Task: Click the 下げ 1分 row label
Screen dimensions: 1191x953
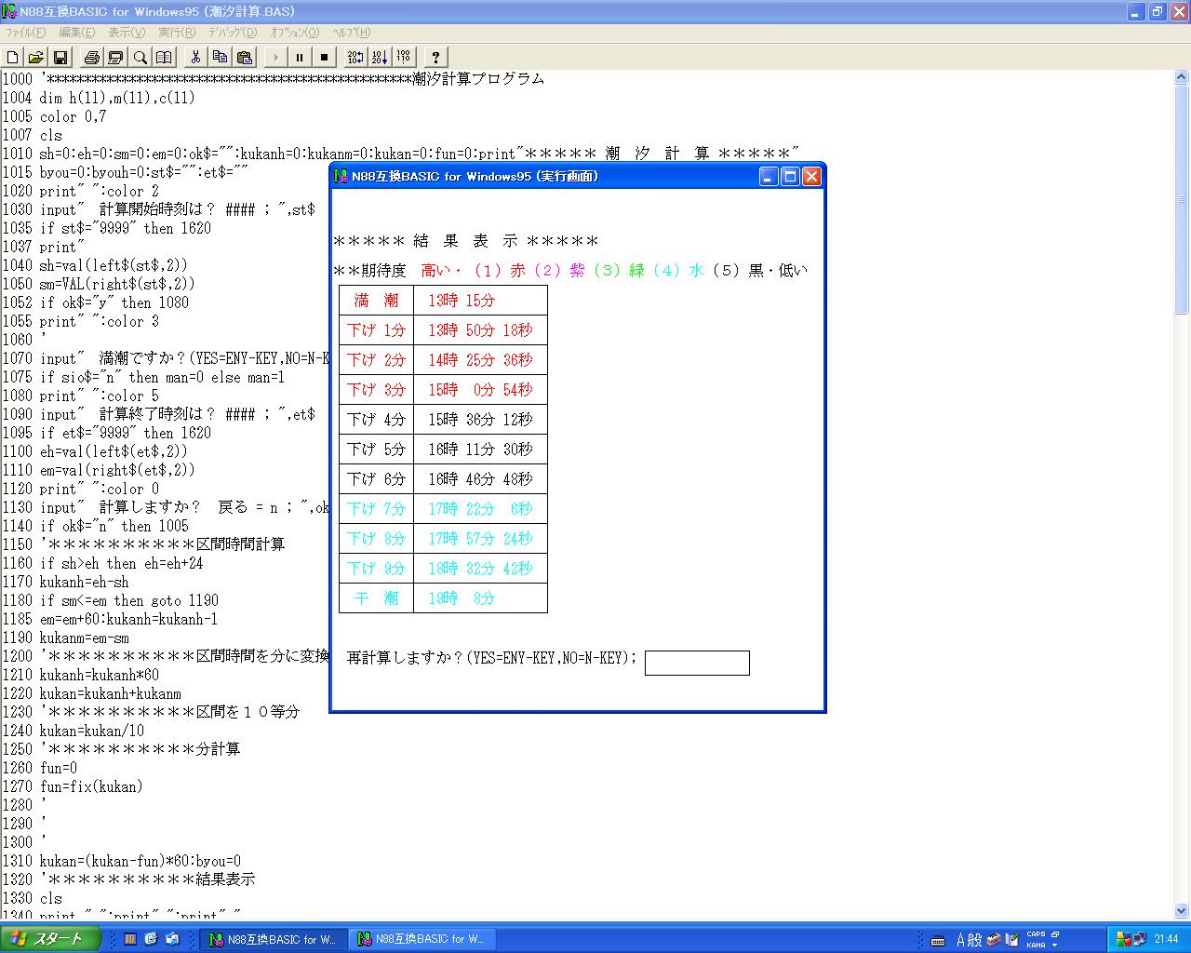Action: click(x=376, y=329)
